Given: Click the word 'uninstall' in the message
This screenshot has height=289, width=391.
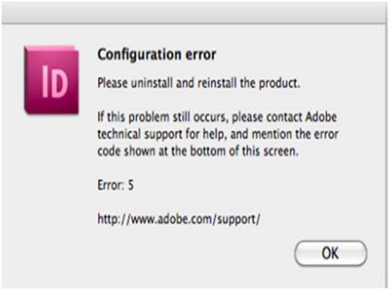Looking at the screenshot, I should pos(152,83).
